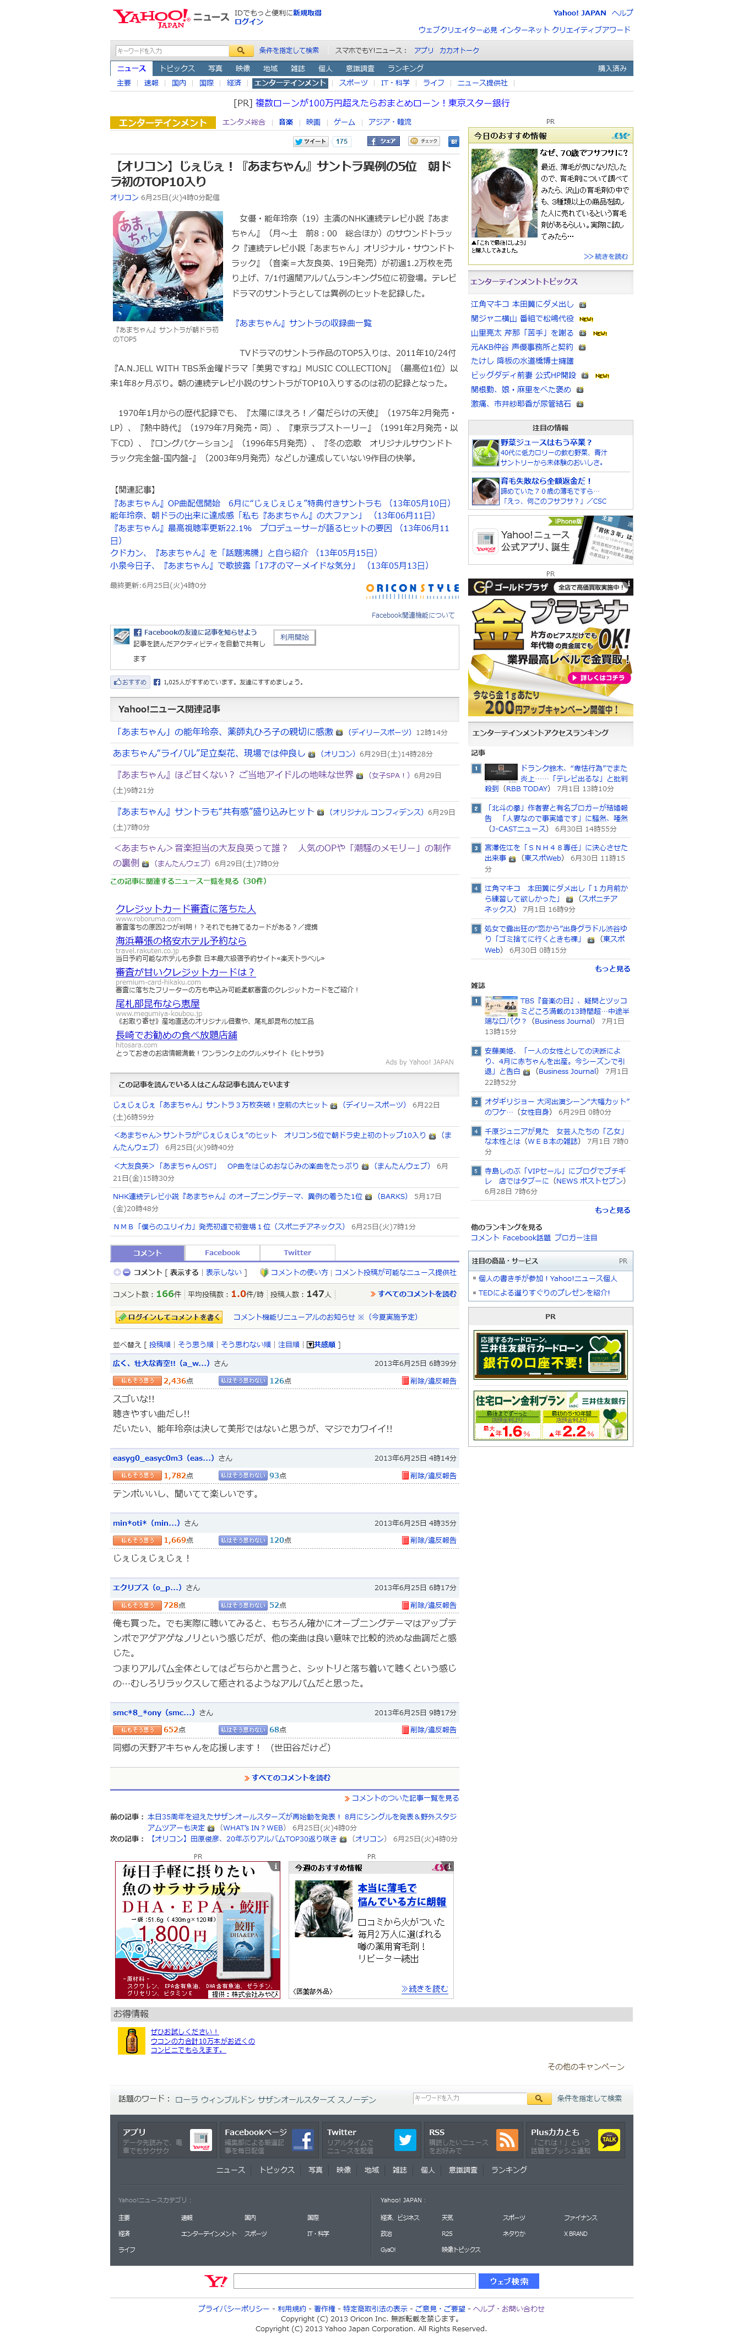Open トピックス in top navigation
The width and height of the screenshot is (743, 2345).
pyautogui.click(x=177, y=68)
